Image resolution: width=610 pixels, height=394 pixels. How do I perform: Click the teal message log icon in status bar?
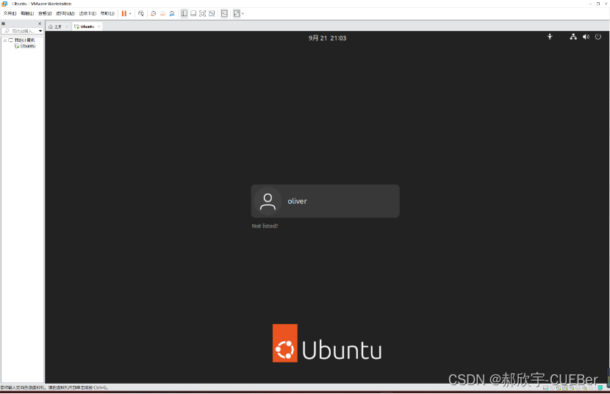coord(600,388)
